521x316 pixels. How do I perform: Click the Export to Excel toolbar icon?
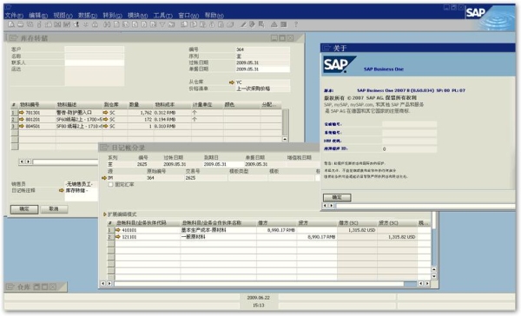click(x=57, y=24)
